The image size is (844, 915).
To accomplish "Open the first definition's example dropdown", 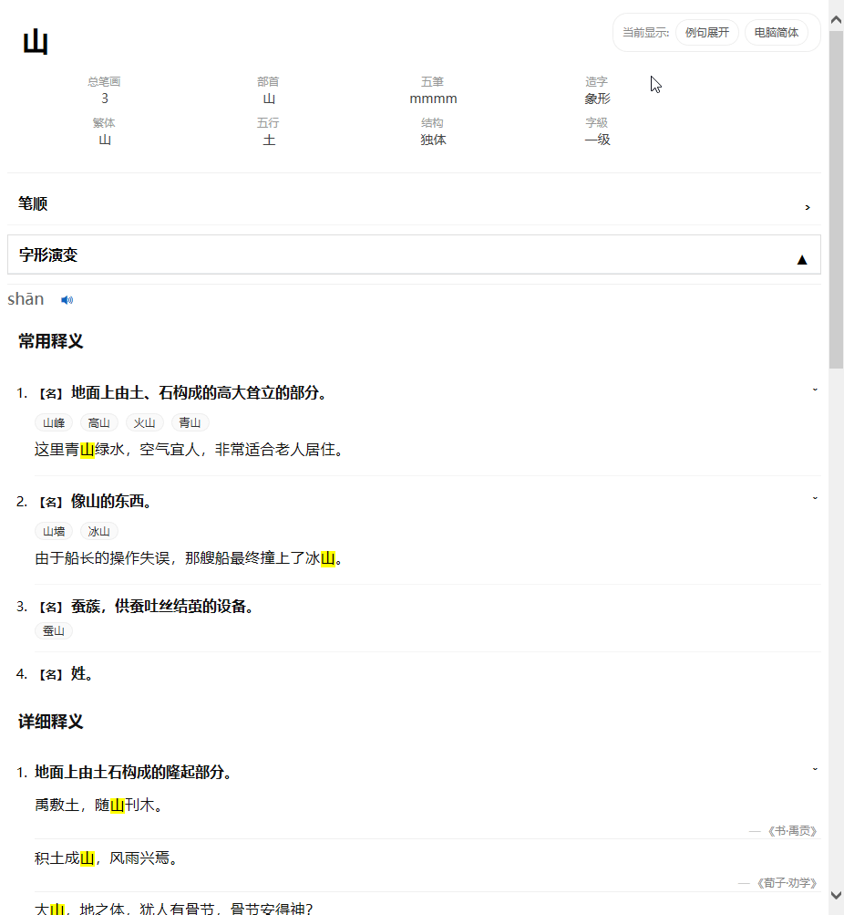I will coord(814,388).
